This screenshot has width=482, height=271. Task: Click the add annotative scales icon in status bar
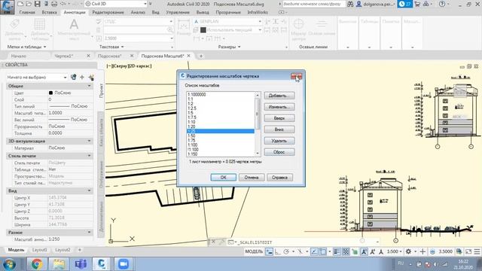[372, 251]
